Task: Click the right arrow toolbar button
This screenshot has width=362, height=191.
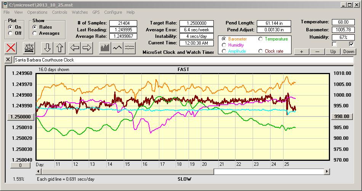Action: pyautogui.click(x=87, y=48)
